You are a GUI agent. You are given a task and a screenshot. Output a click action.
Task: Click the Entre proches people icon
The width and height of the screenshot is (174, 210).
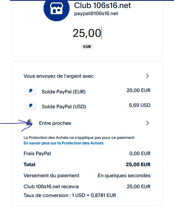30,123
